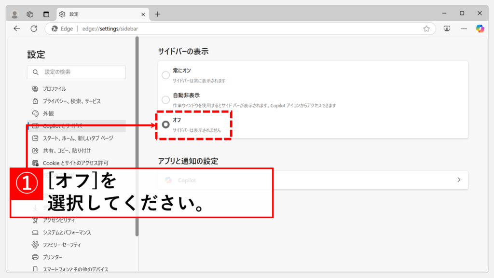Close the 設定 tab
Viewport: 494px width, 278px height.
click(x=143, y=14)
